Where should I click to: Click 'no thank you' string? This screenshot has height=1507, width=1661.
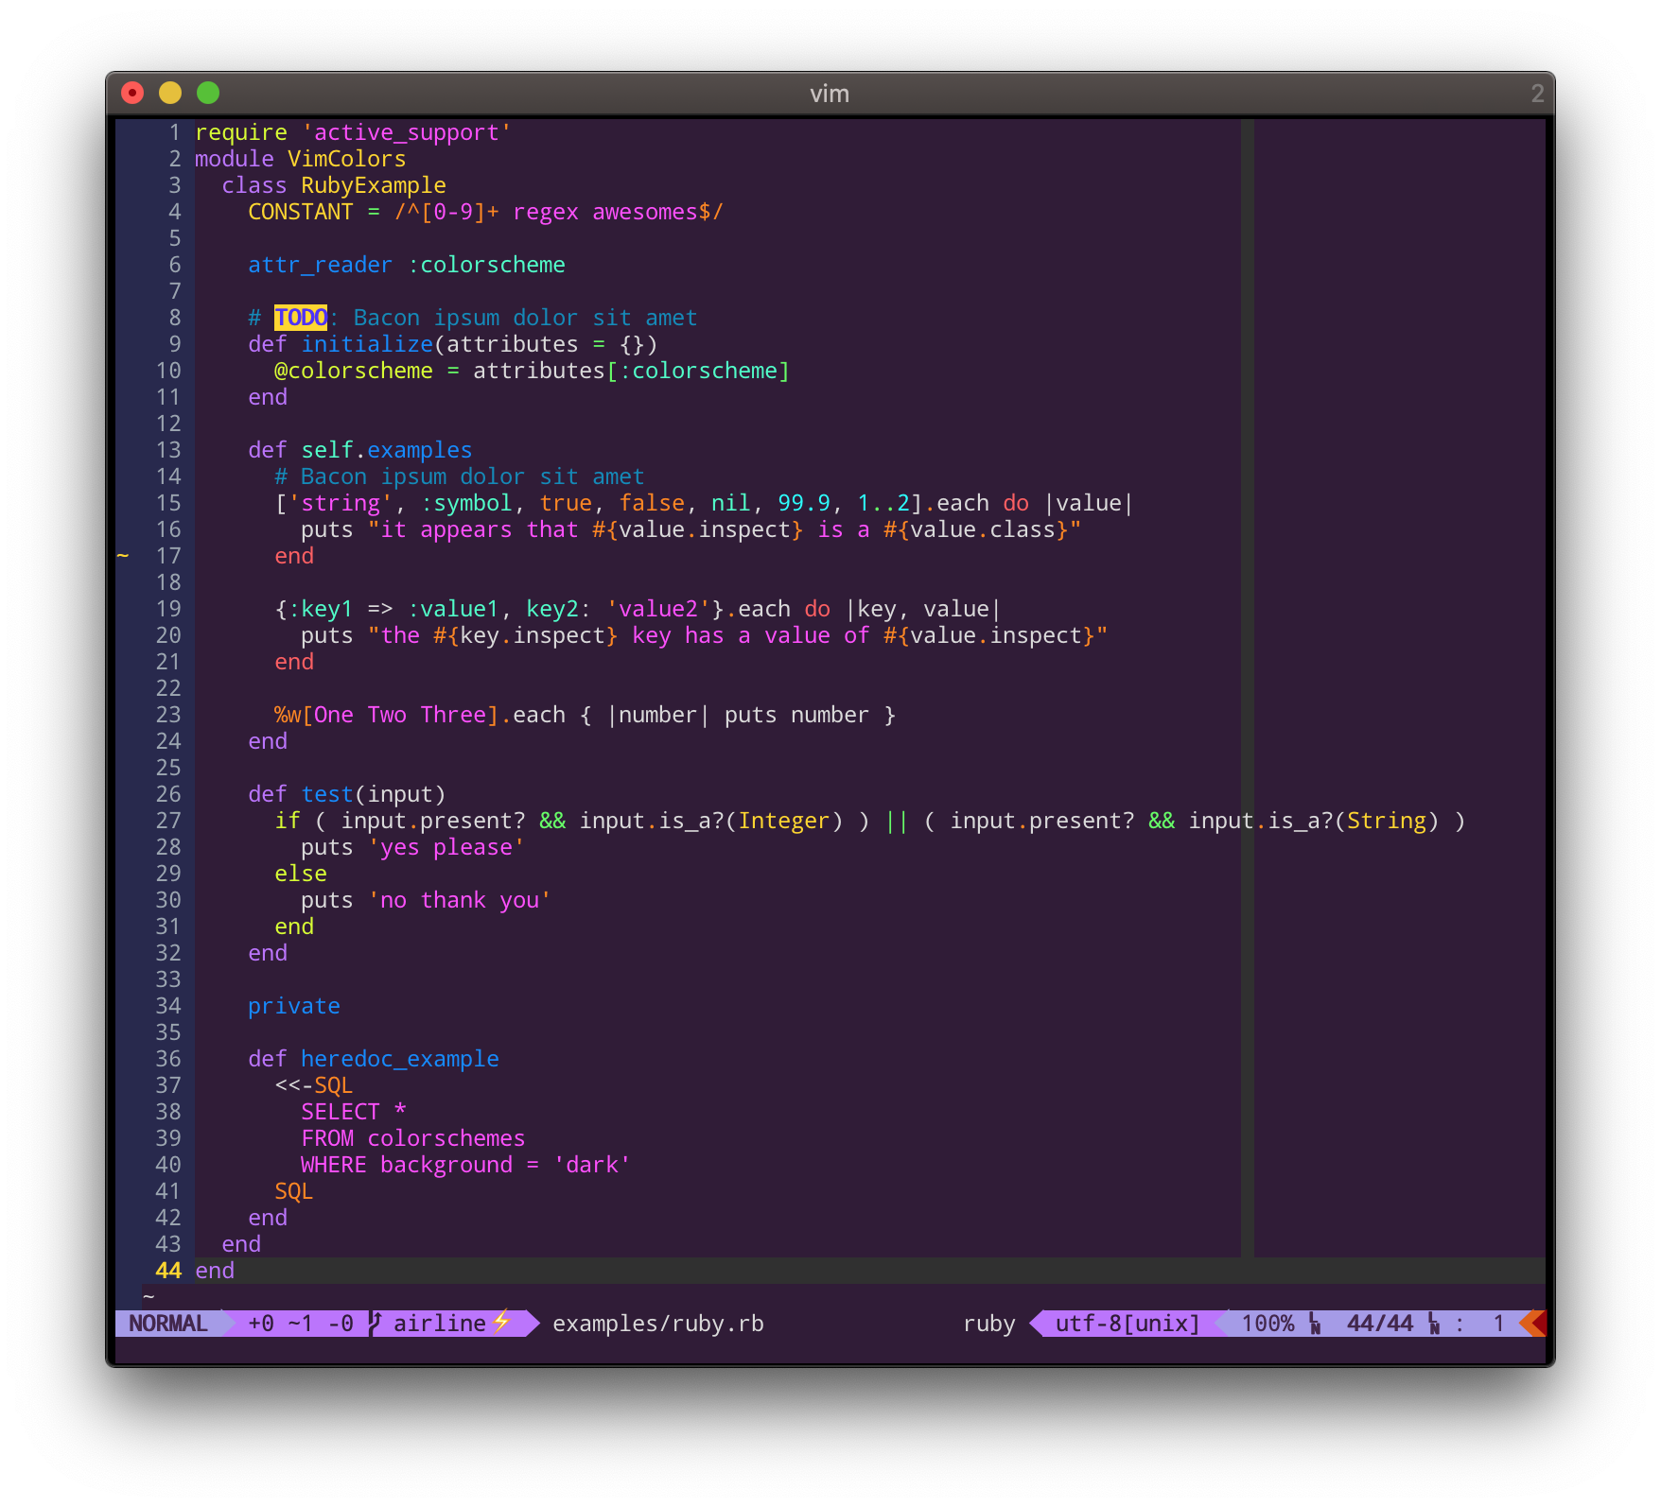[460, 901]
